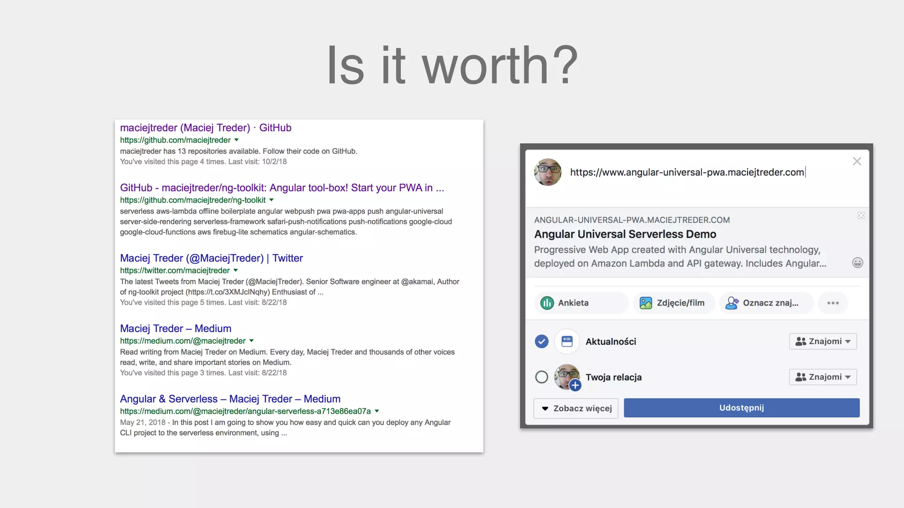Expand Zobacz więcej options
This screenshot has width=904, height=508.
(x=576, y=408)
